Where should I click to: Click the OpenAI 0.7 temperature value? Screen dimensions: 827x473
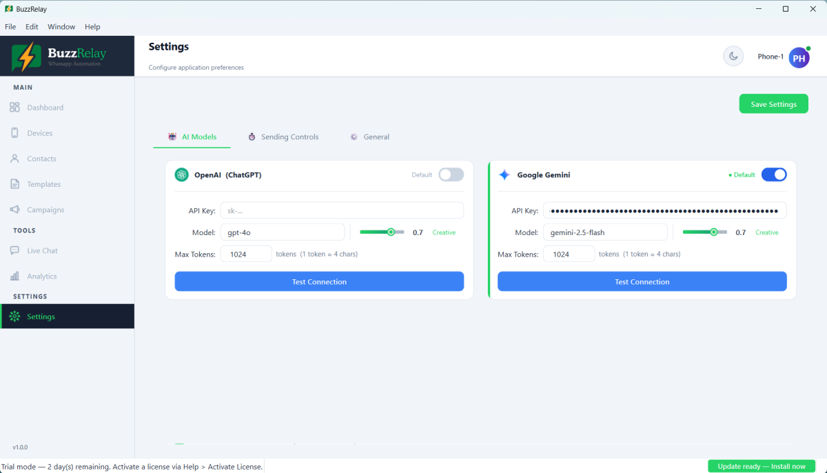tap(418, 232)
